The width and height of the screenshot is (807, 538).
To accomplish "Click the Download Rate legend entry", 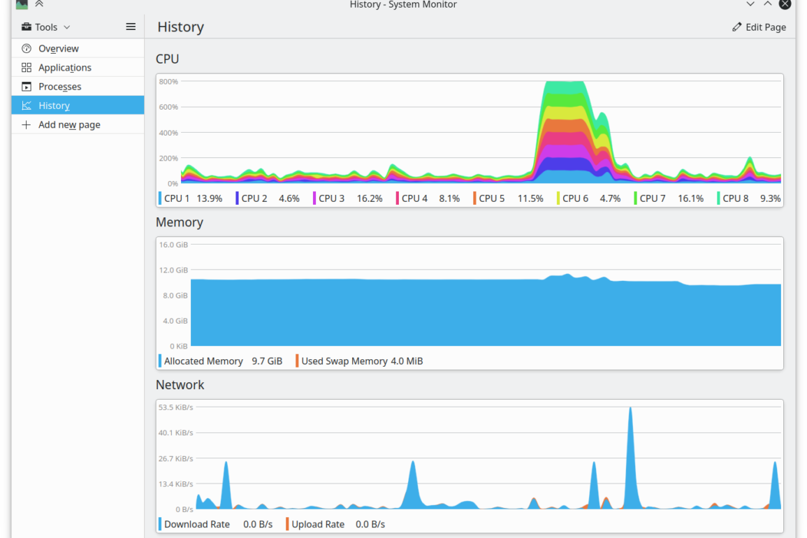I will pyautogui.click(x=196, y=524).
